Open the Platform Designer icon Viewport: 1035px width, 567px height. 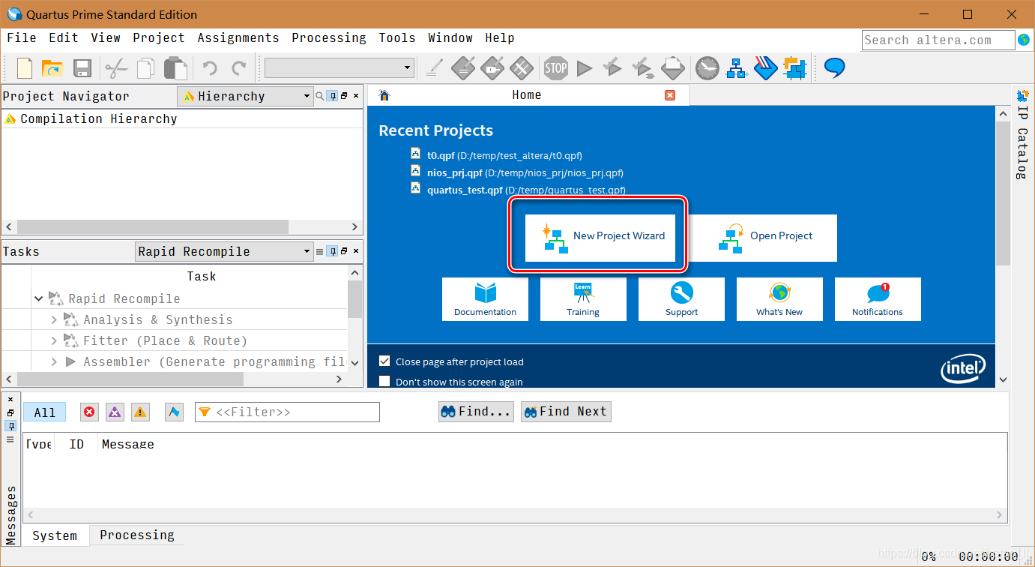click(x=794, y=68)
